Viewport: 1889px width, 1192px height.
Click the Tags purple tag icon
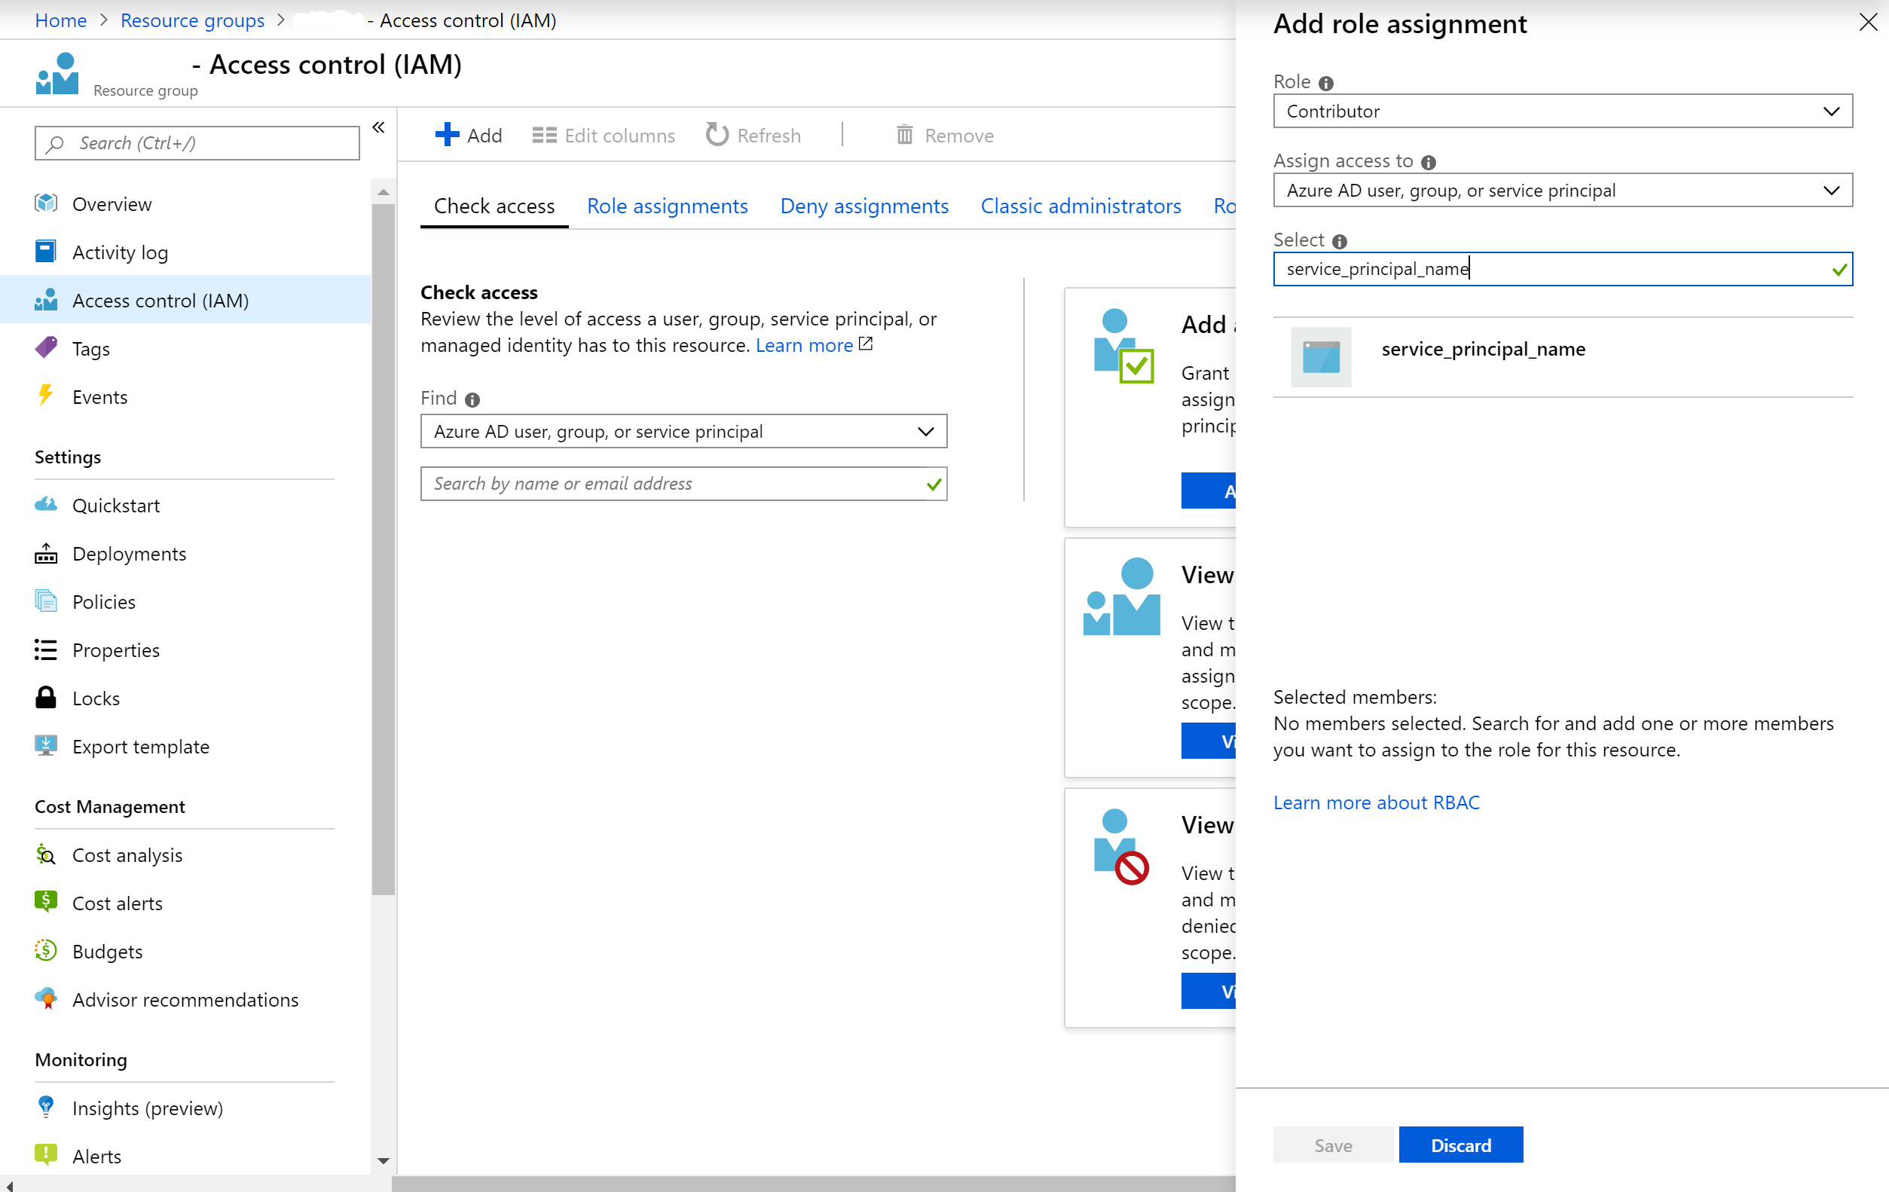pos(45,348)
